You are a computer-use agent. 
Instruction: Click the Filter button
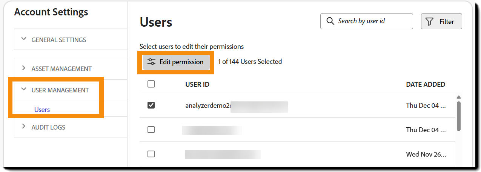pyautogui.click(x=441, y=22)
